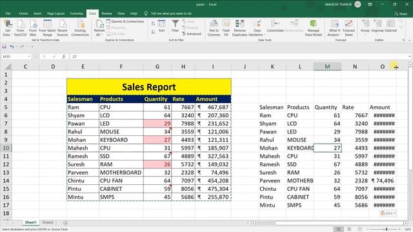Select the Sales Report title cell
413x232 pixels.
tap(149, 87)
